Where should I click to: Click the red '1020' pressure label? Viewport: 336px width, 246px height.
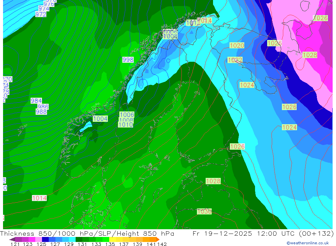pyautogui.click(x=237, y=45)
